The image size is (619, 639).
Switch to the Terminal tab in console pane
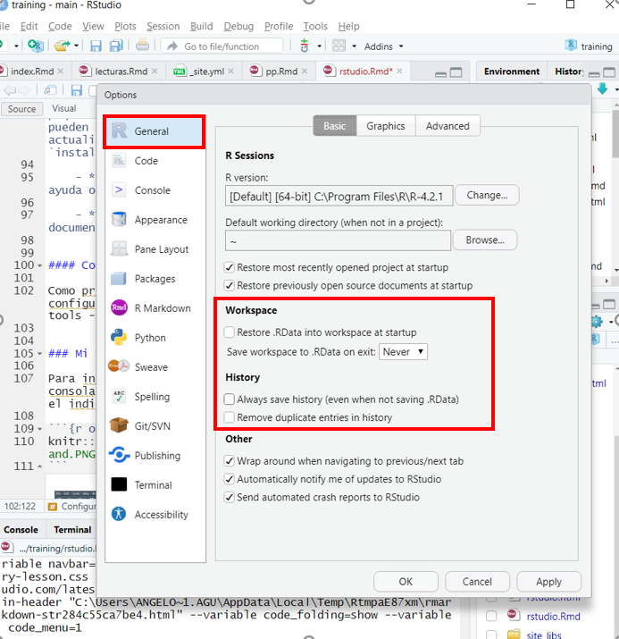tap(72, 529)
